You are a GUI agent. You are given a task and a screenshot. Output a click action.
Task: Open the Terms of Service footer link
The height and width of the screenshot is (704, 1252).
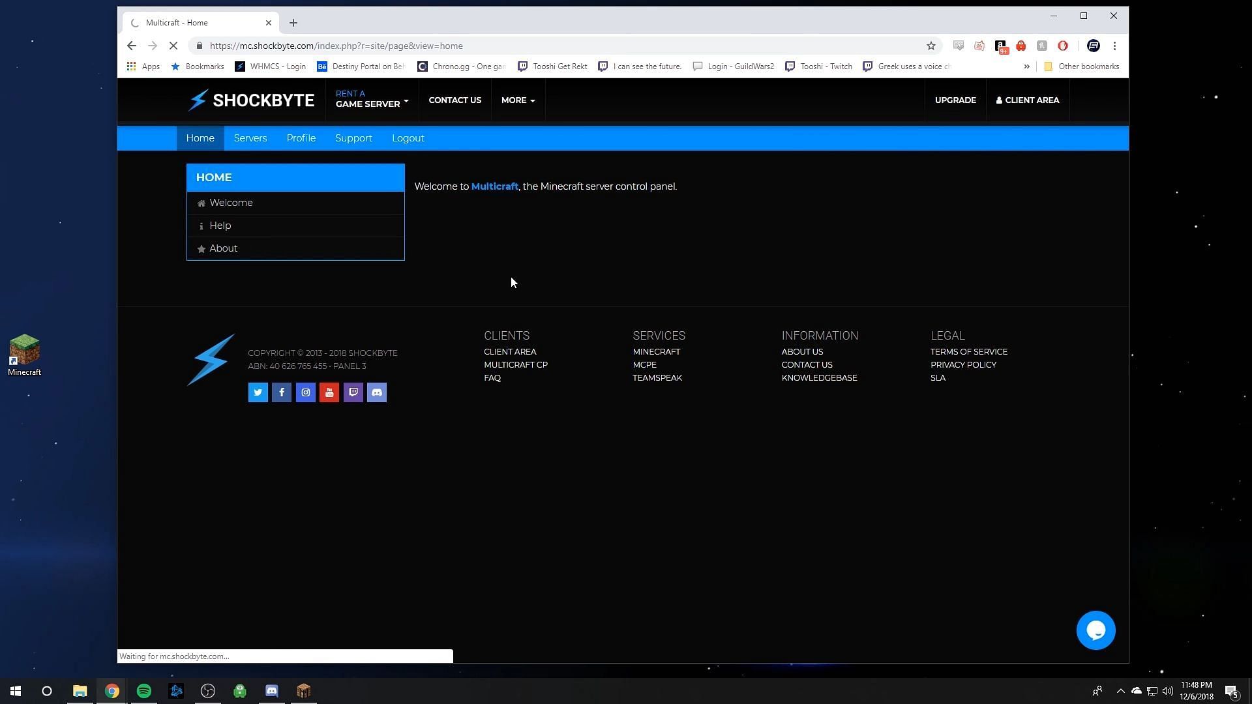click(968, 352)
